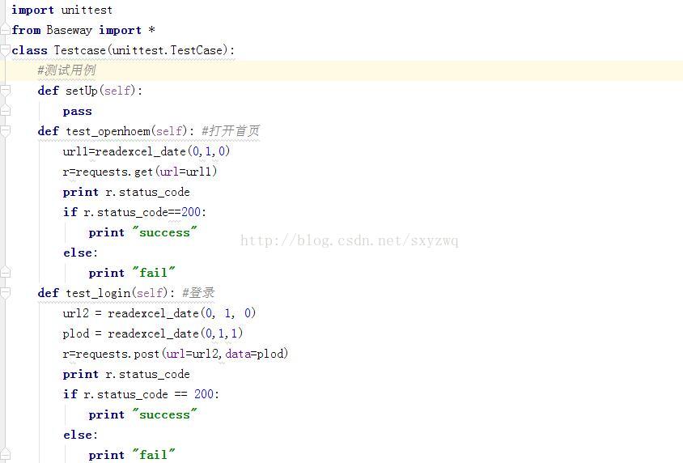Click fold end marker ending test_openhoem

(5, 273)
